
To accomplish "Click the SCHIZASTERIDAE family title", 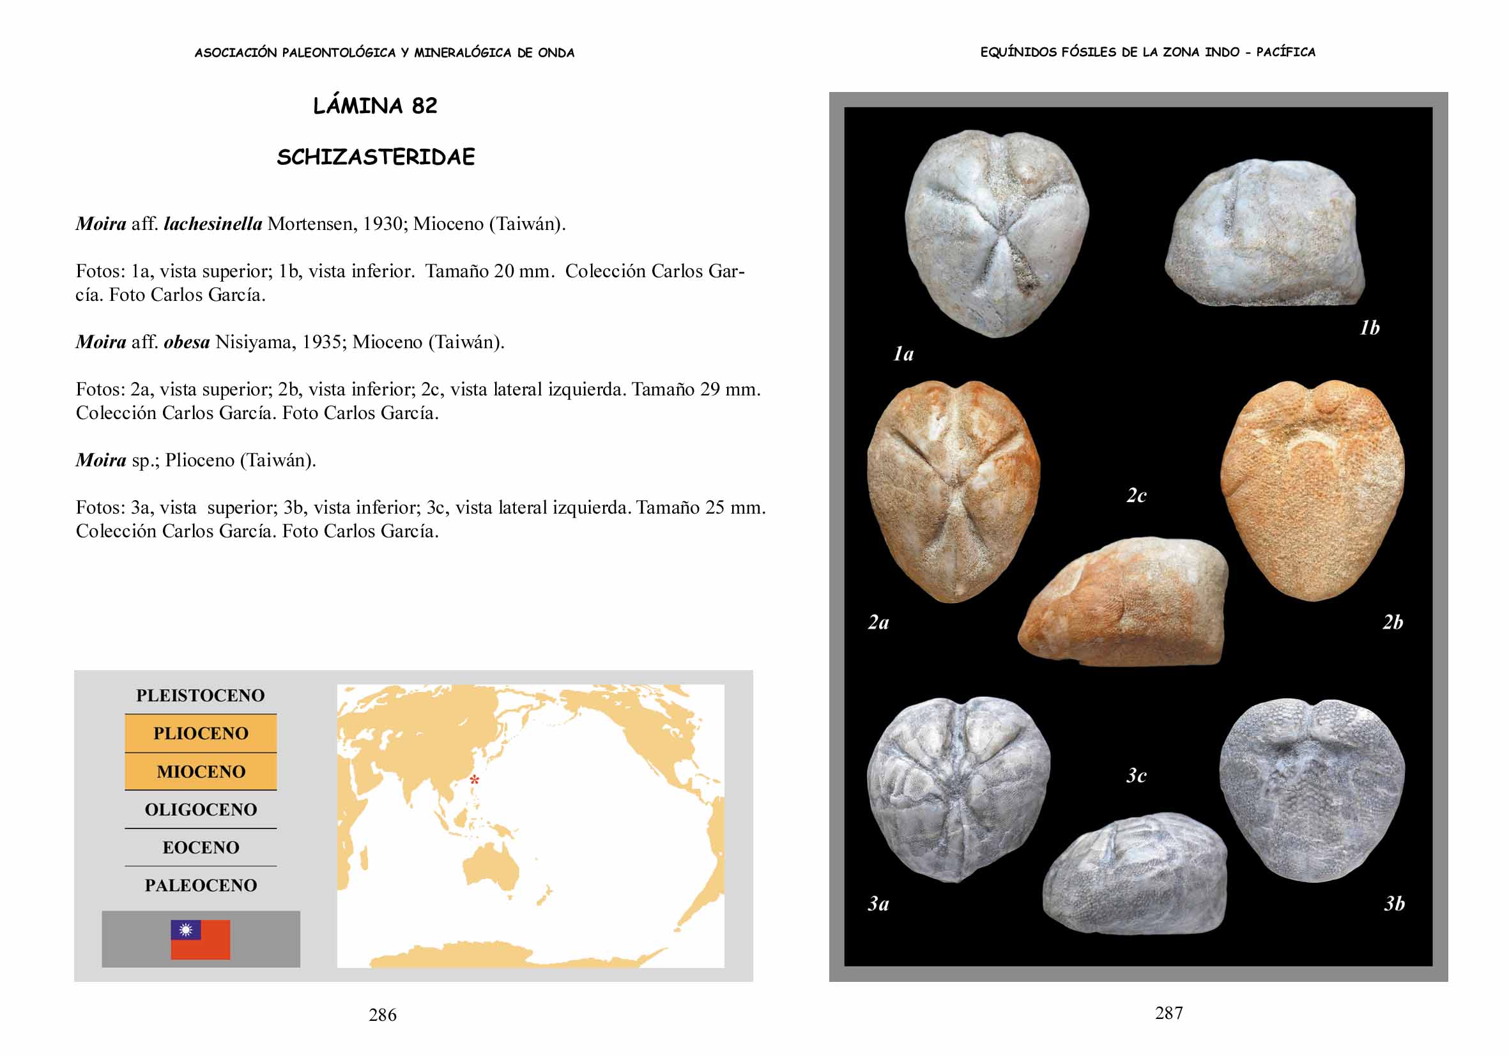I will [x=375, y=157].
